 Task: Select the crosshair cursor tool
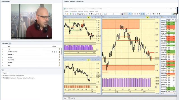click(129, 14)
